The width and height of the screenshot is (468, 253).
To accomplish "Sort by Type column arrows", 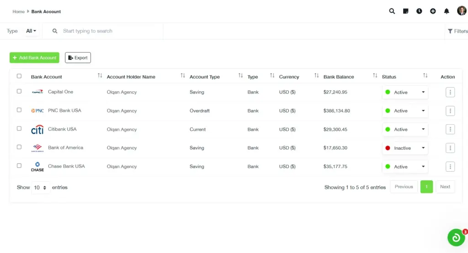I will pos(272,76).
